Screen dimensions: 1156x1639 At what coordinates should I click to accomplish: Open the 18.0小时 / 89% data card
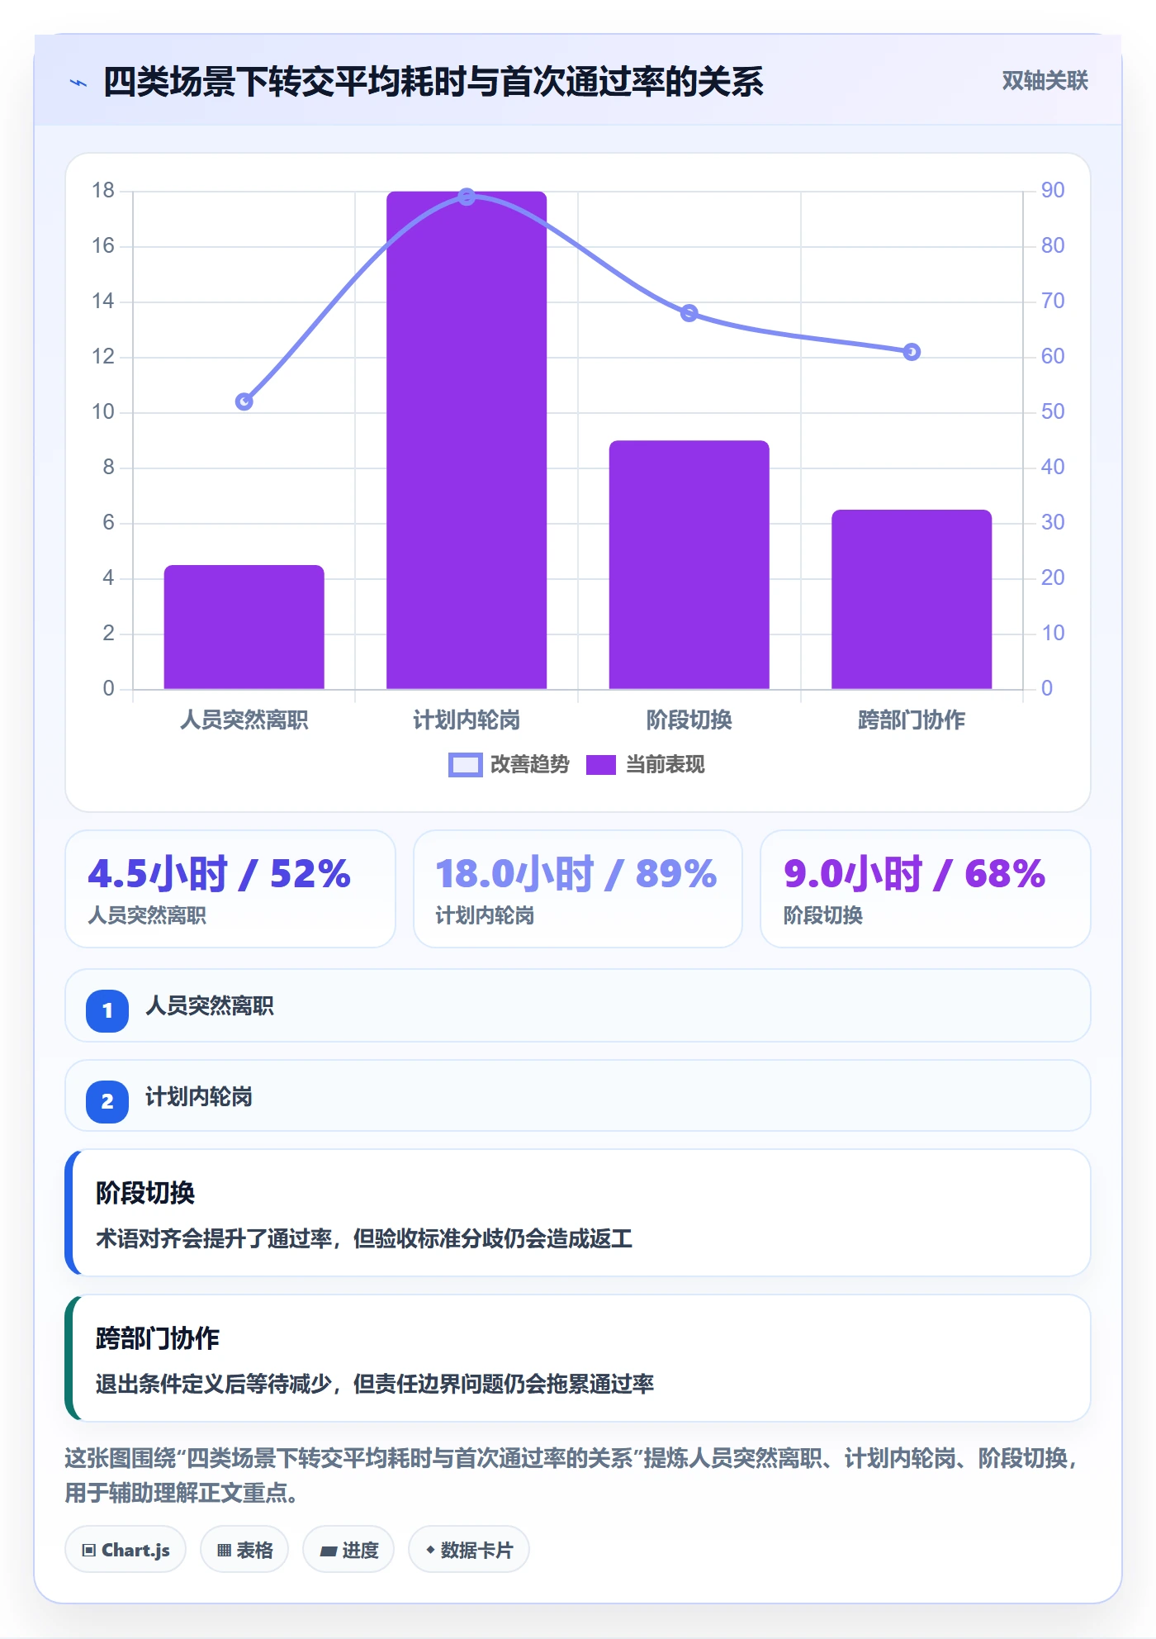[578, 889]
